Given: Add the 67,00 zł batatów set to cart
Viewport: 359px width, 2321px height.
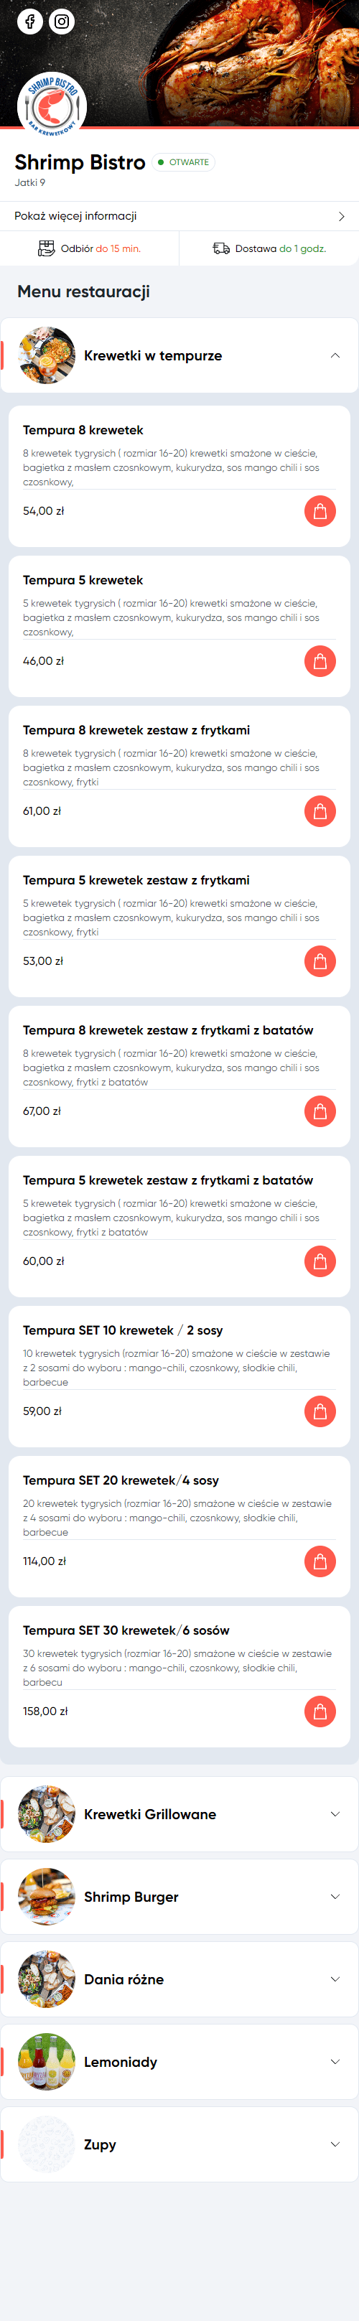Looking at the screenshot, I should [320, 1111].
